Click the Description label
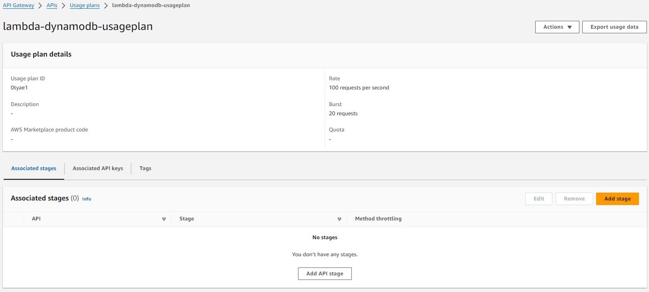The image size is (649, 292). [x=25, y=104]
